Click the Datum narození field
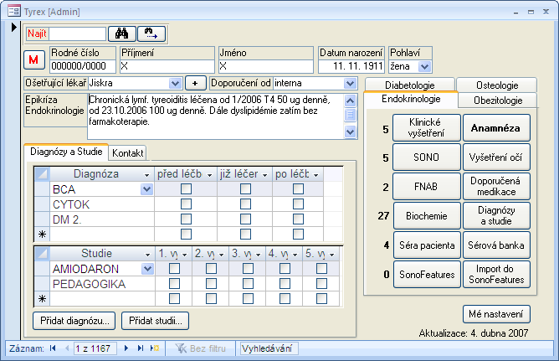 tap(351, 66)
